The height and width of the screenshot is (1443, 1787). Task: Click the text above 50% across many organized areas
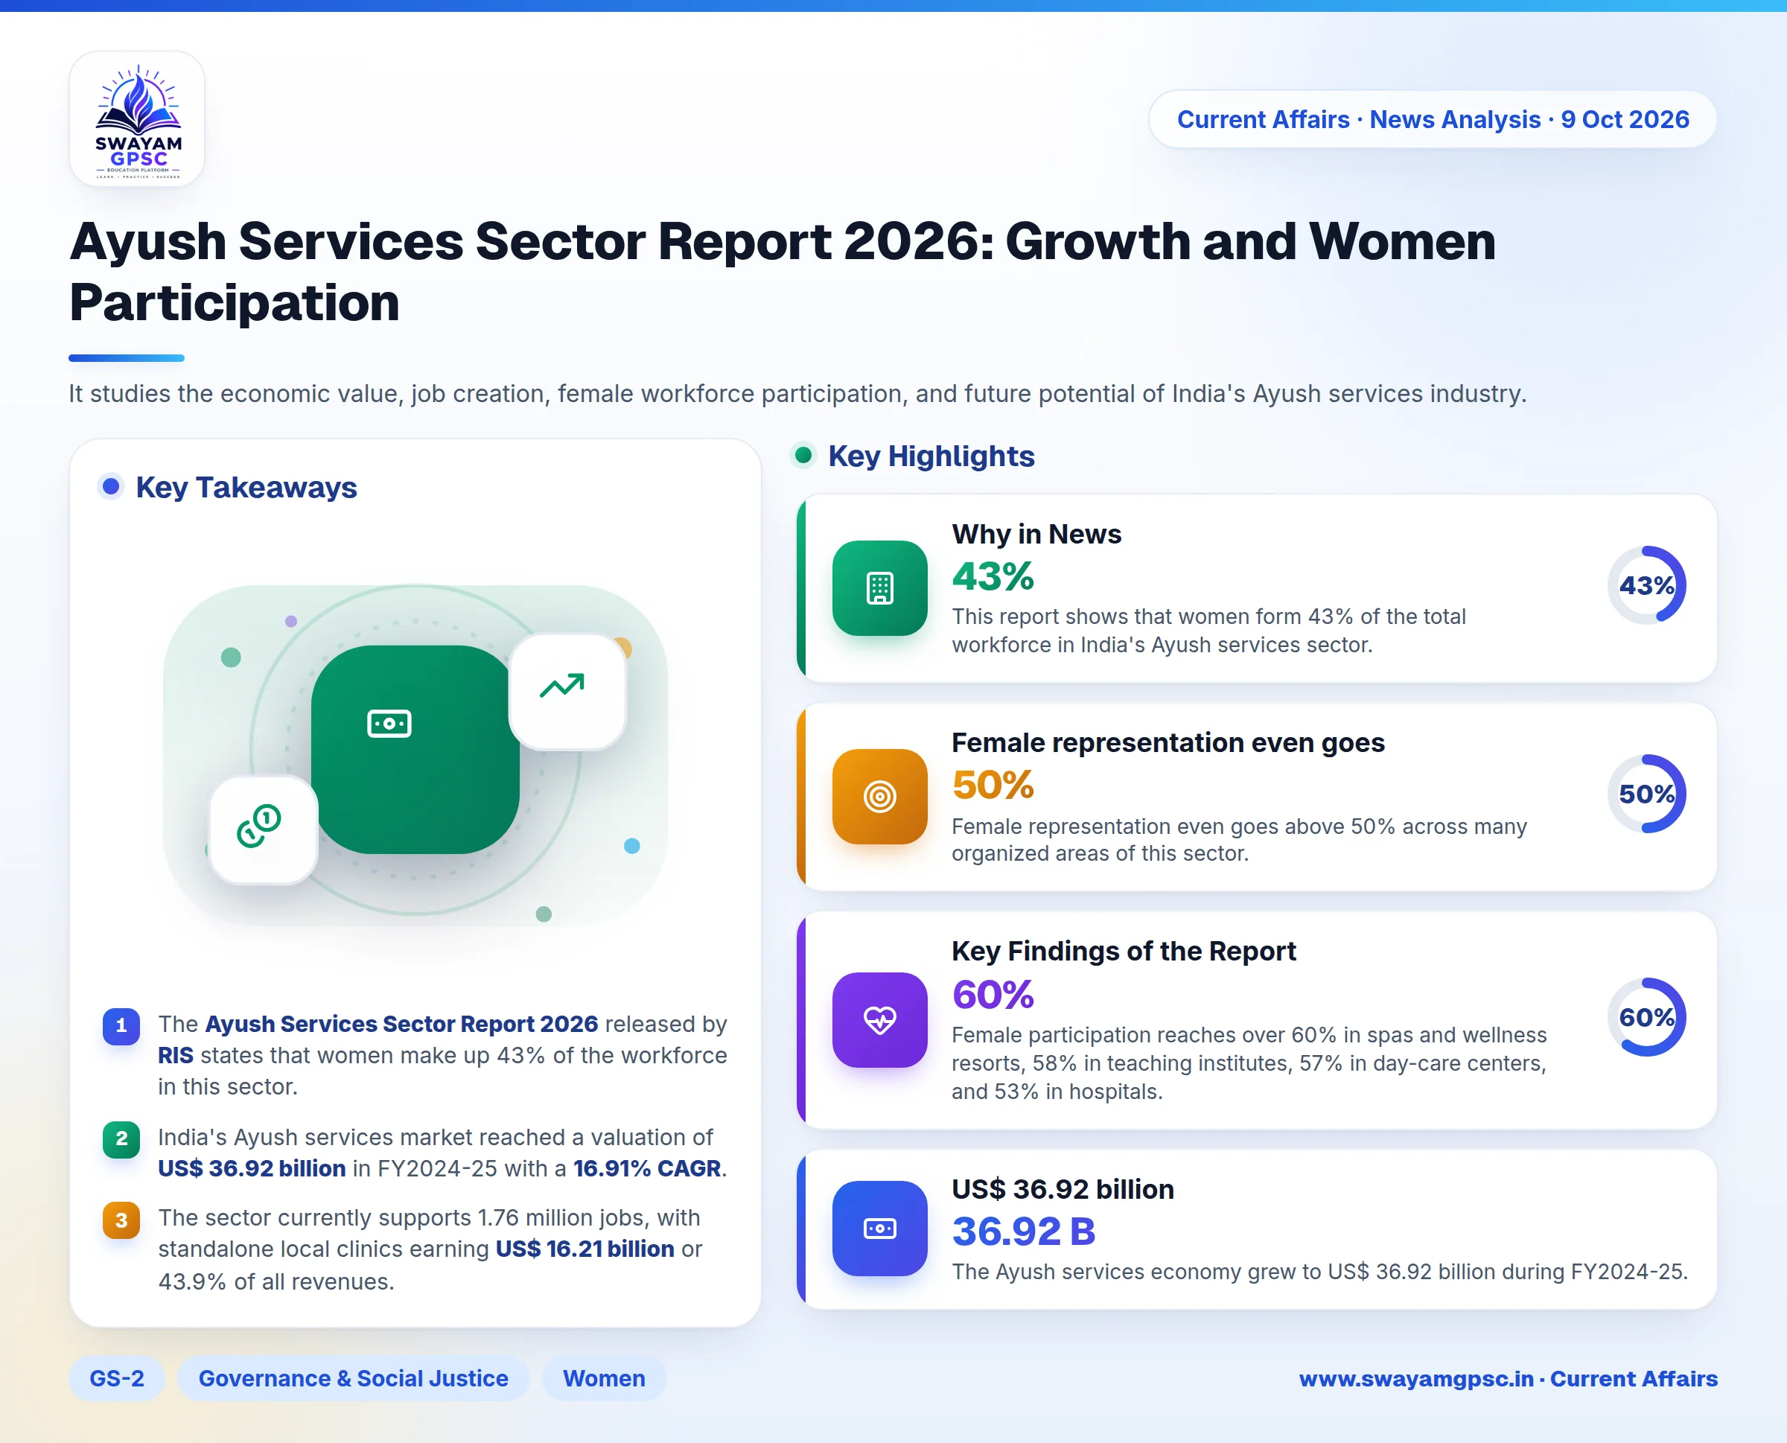coord(1239,840)
